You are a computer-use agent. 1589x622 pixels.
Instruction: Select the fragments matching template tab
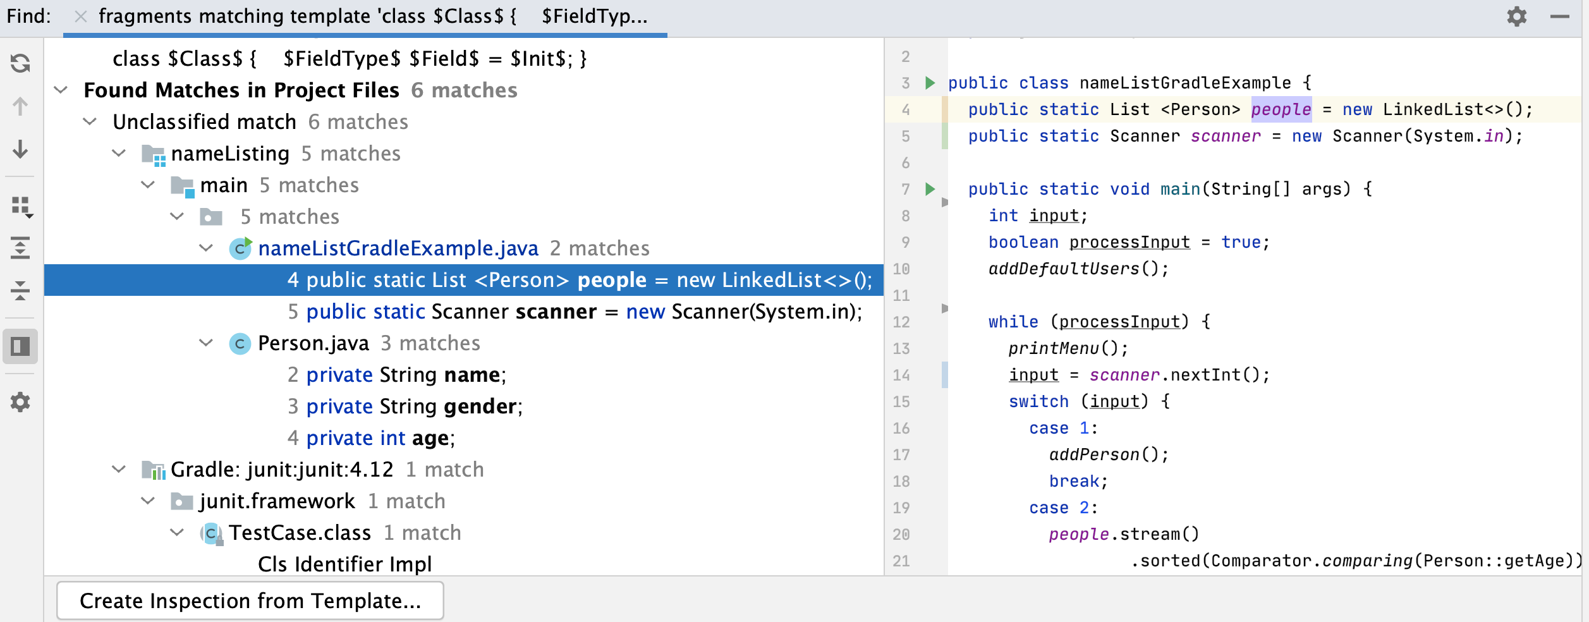point(373,16)
